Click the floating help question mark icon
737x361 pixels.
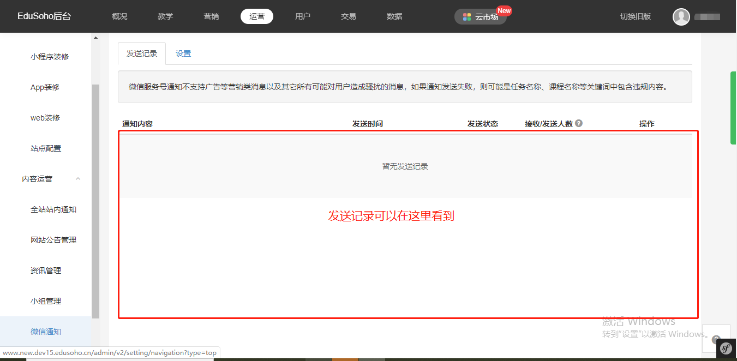(x=716, y=339)
